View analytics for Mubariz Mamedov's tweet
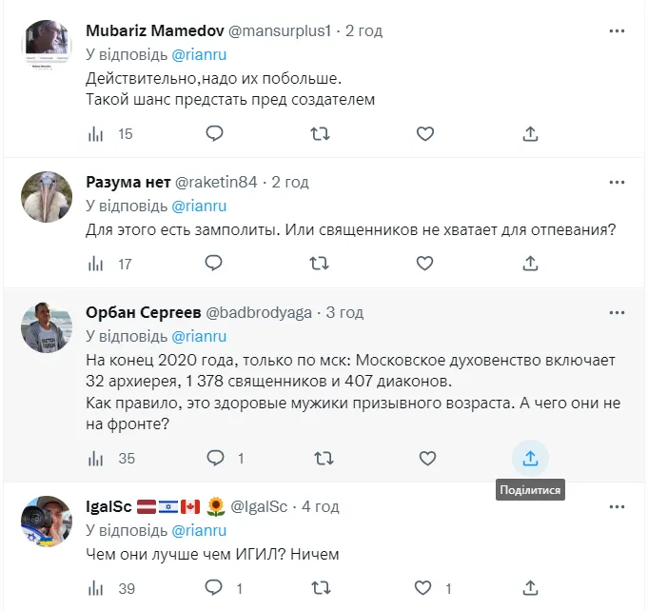The height and width of the screenshot is (611, 648). coord(95,134)
